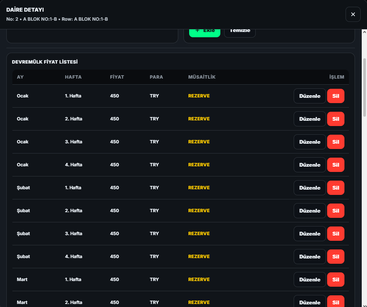Delete the Mart 1. Hafta row
The image size is (367, 307).
coord(335,280)
